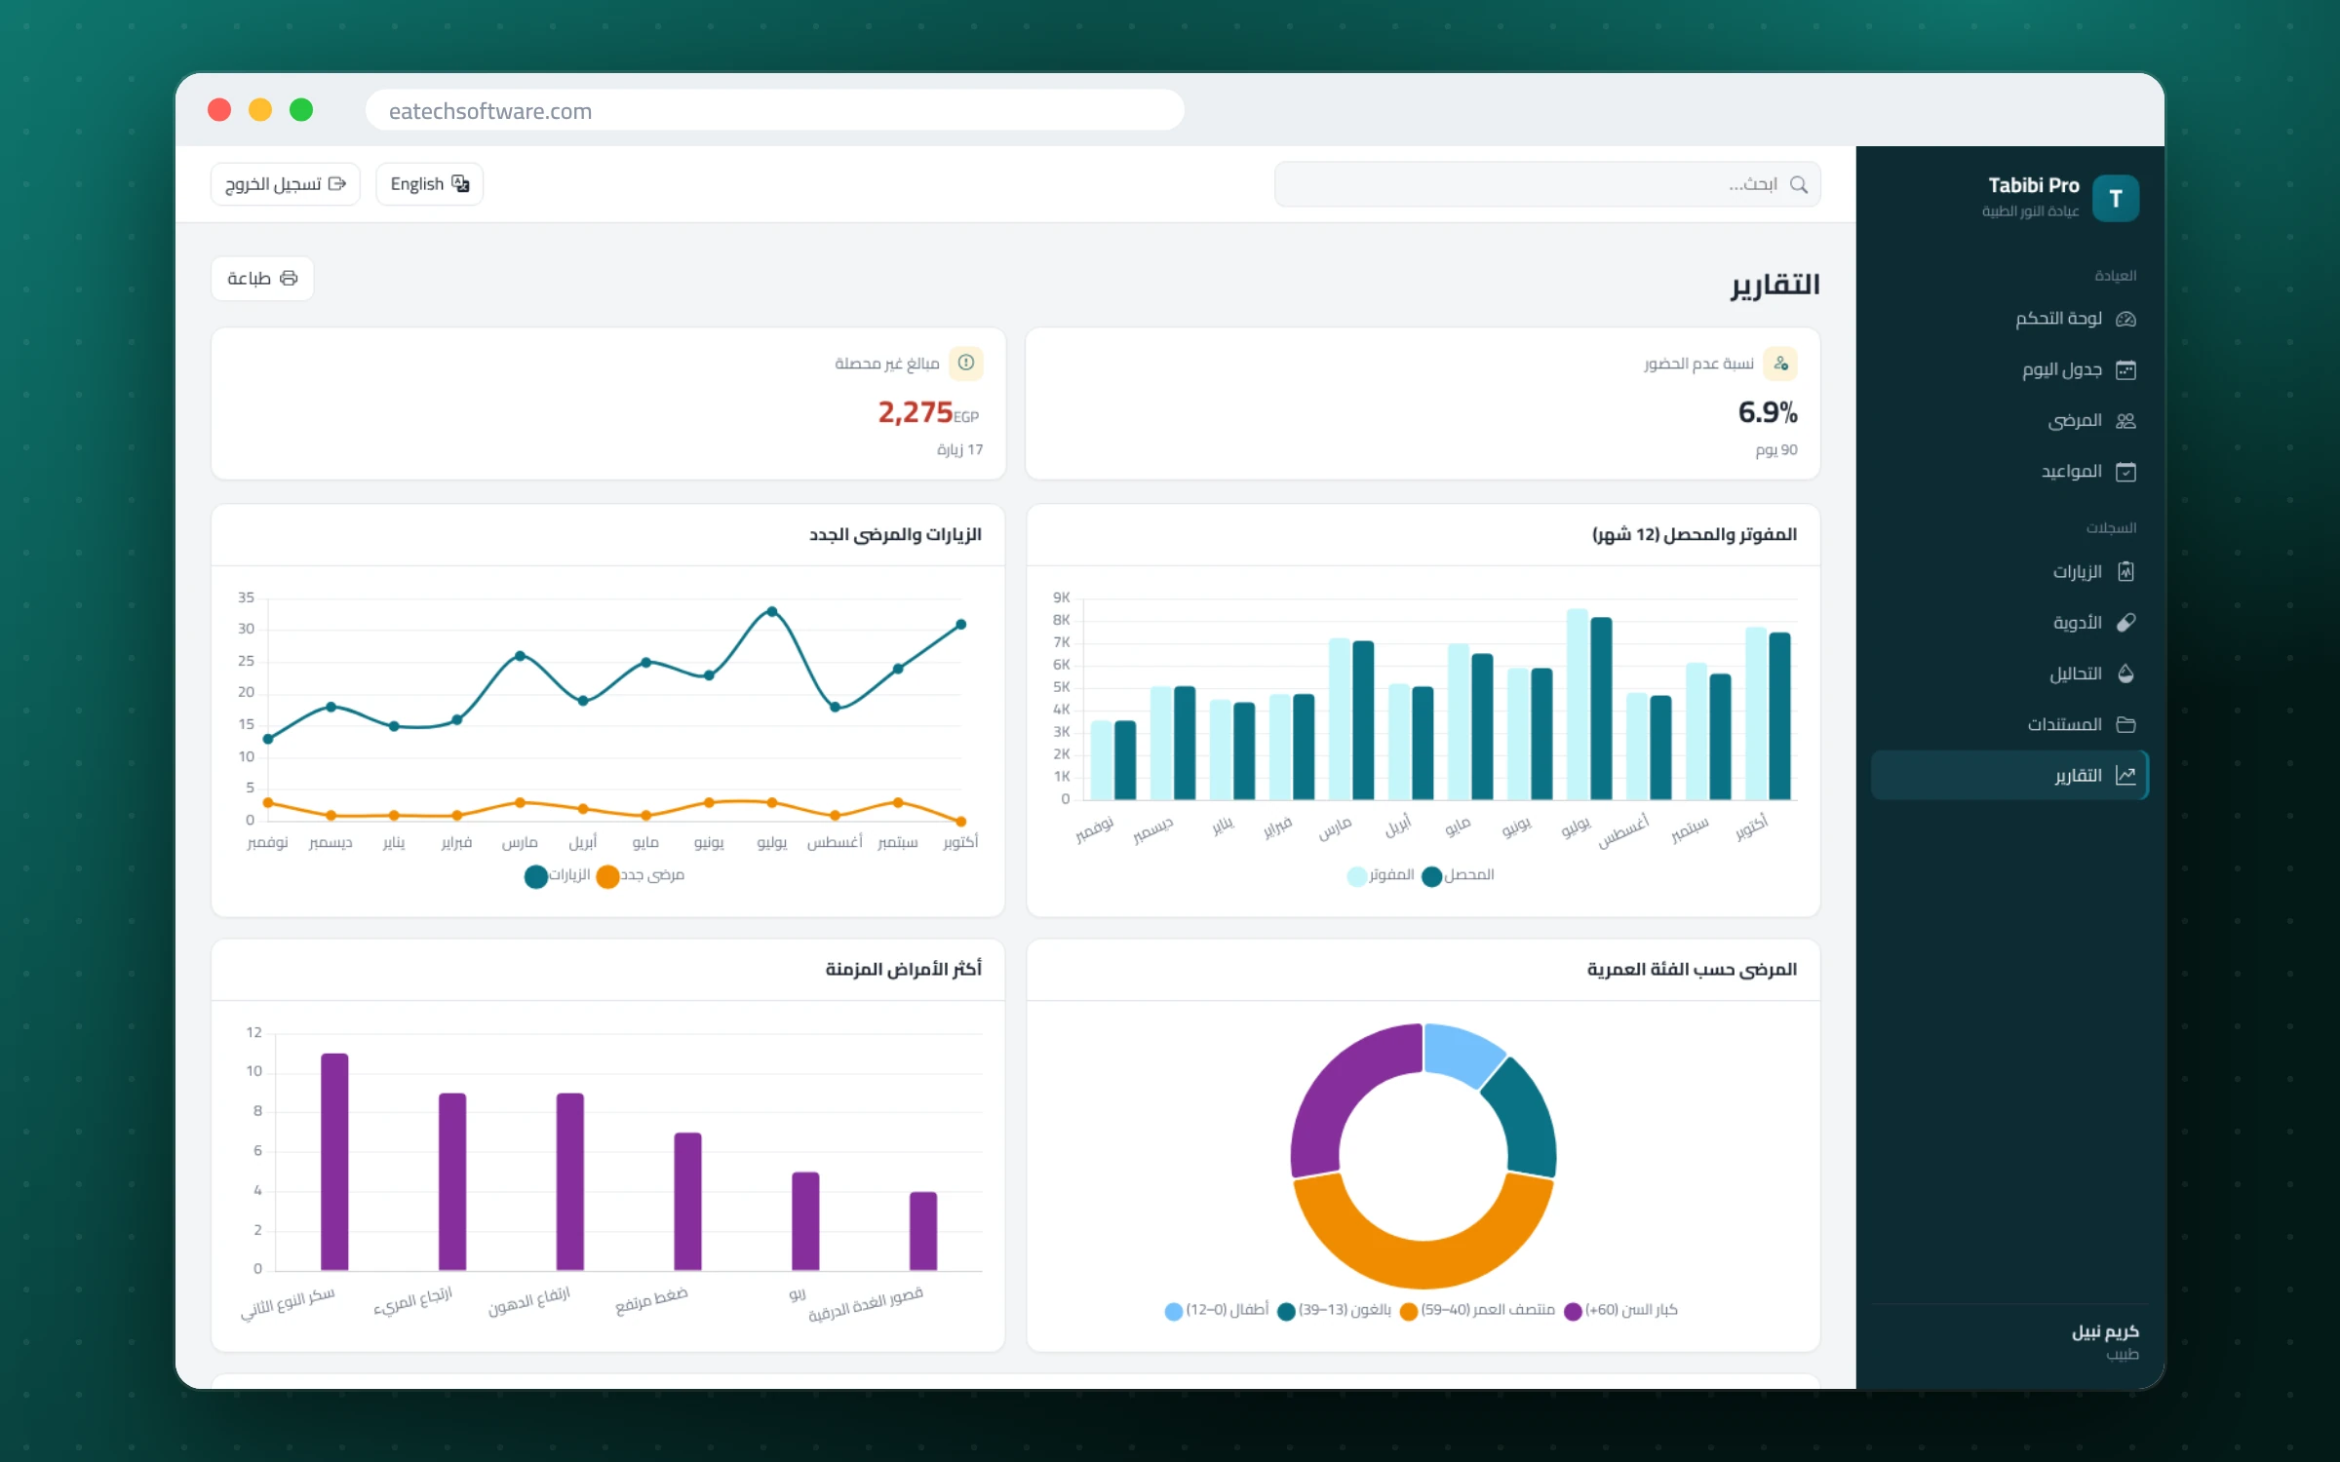Open the لوحة التحكم dashboard sidebar item
2340x1462 pixels.
pyautogui.click(x=2009, y=319)
